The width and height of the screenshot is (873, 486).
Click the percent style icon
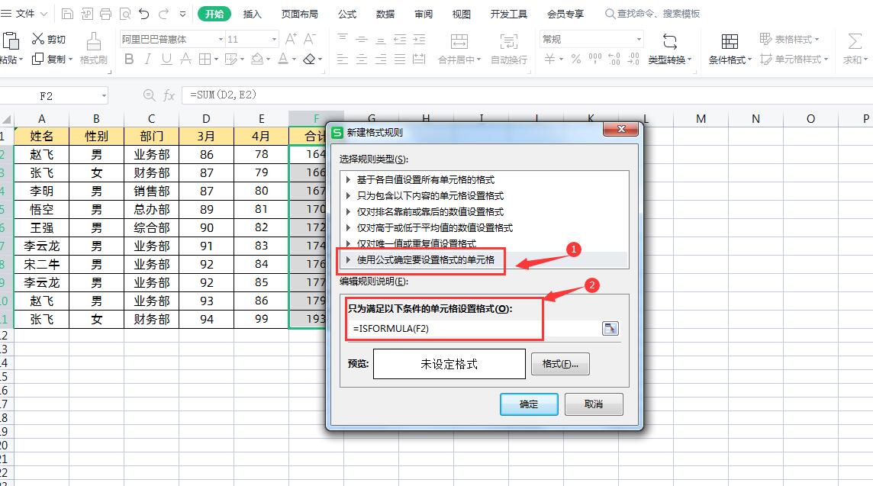click(x=576, y=59)
